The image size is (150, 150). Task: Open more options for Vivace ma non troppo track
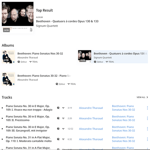click(x=147, y=108)
